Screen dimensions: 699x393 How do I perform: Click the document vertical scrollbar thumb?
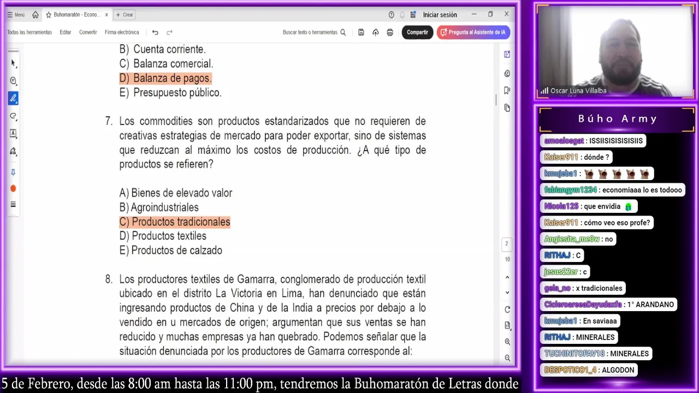[x=496, y=100]
